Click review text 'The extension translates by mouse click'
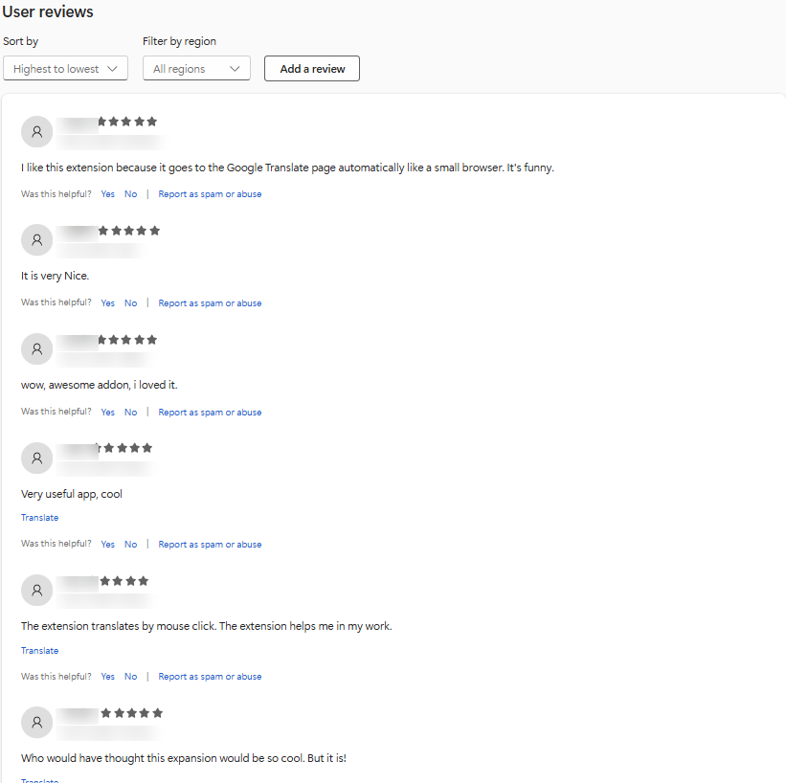The image size is (786, 783). click(x=207, y=626)
